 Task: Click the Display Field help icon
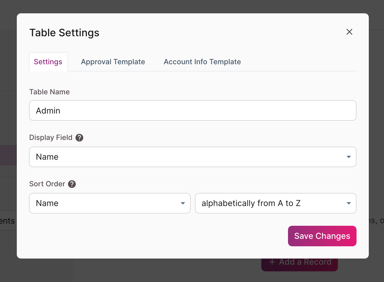79,138
